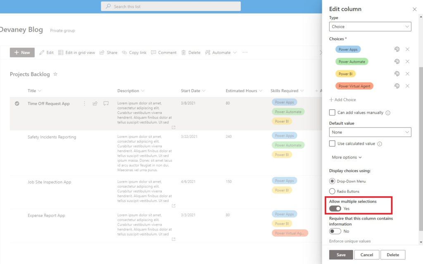Open the Default value dropdown

[370, 132]
